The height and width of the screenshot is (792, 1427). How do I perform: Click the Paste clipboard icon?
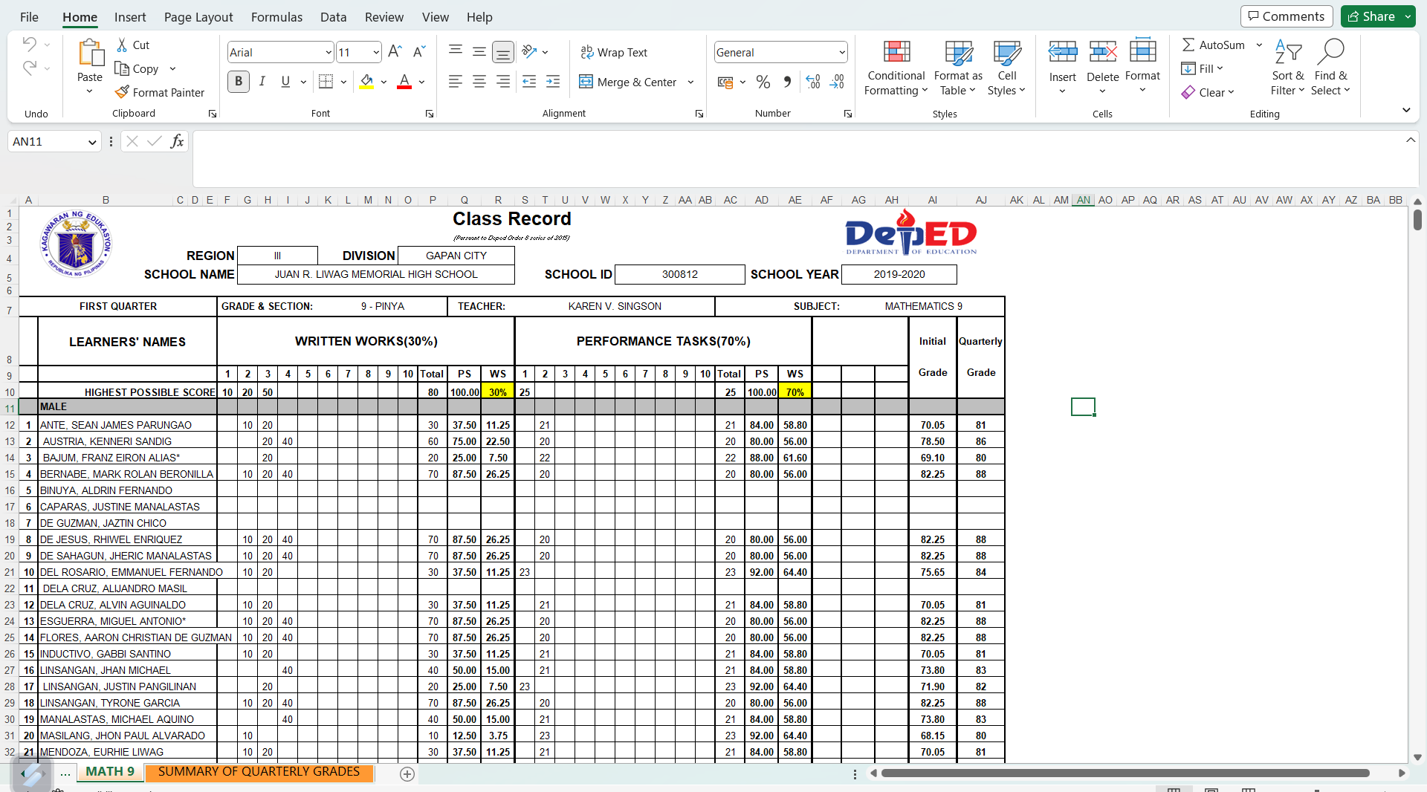click(x=90, y=53)
